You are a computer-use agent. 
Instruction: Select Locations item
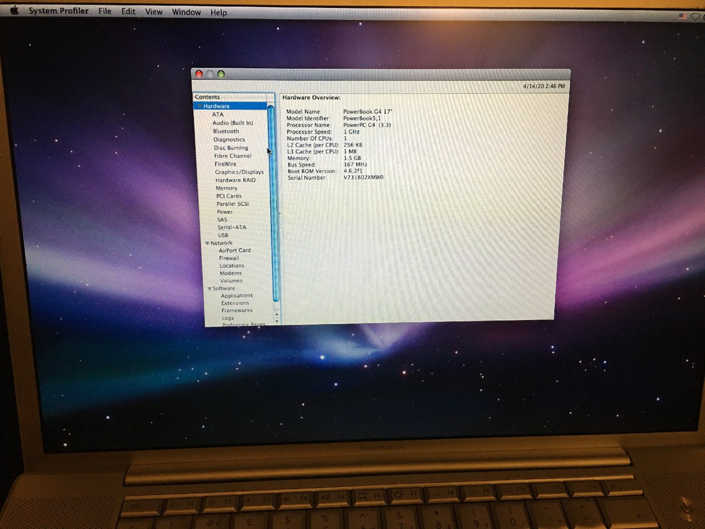point(231,266)
